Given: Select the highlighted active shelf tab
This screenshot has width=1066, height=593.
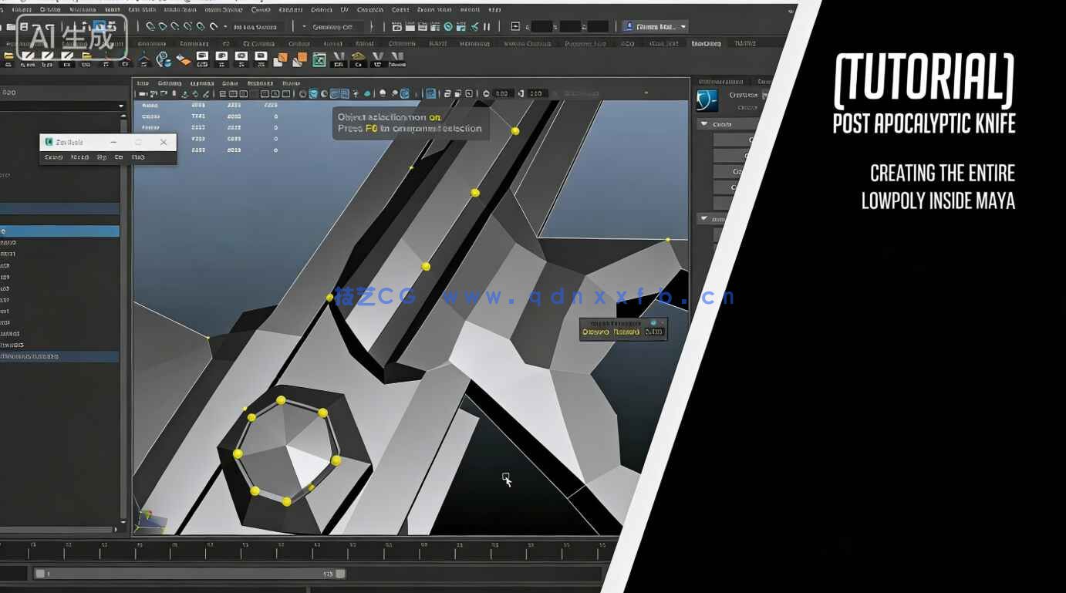Looking at the screenshot, I should click(706, 44).
